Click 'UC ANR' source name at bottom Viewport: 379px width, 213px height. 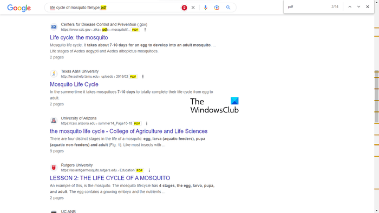(x=68, y=211)
